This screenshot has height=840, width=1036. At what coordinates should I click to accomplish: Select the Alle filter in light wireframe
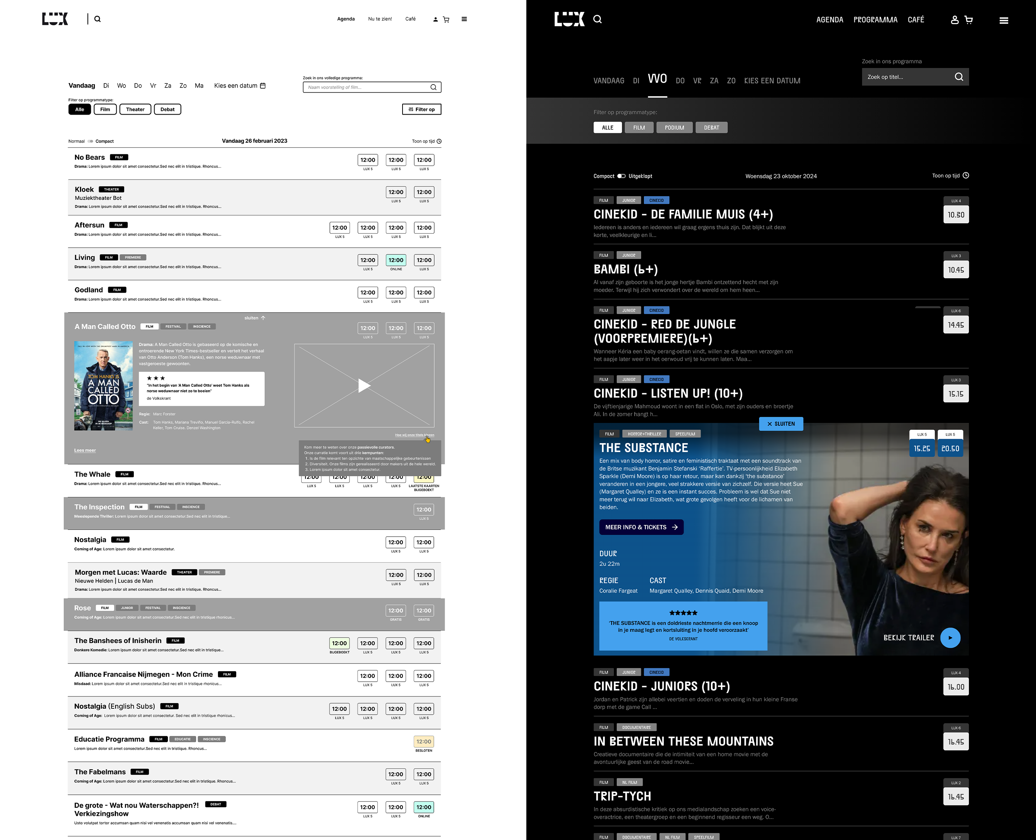click(x=80, y=109)
